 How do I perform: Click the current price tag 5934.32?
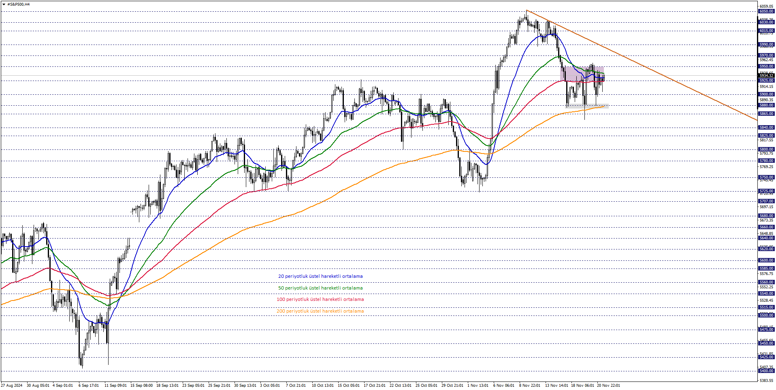[766, 76]
